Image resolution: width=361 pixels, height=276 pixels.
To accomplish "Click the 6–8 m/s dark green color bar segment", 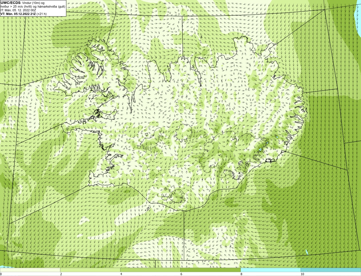I will [x=210, y=270].
